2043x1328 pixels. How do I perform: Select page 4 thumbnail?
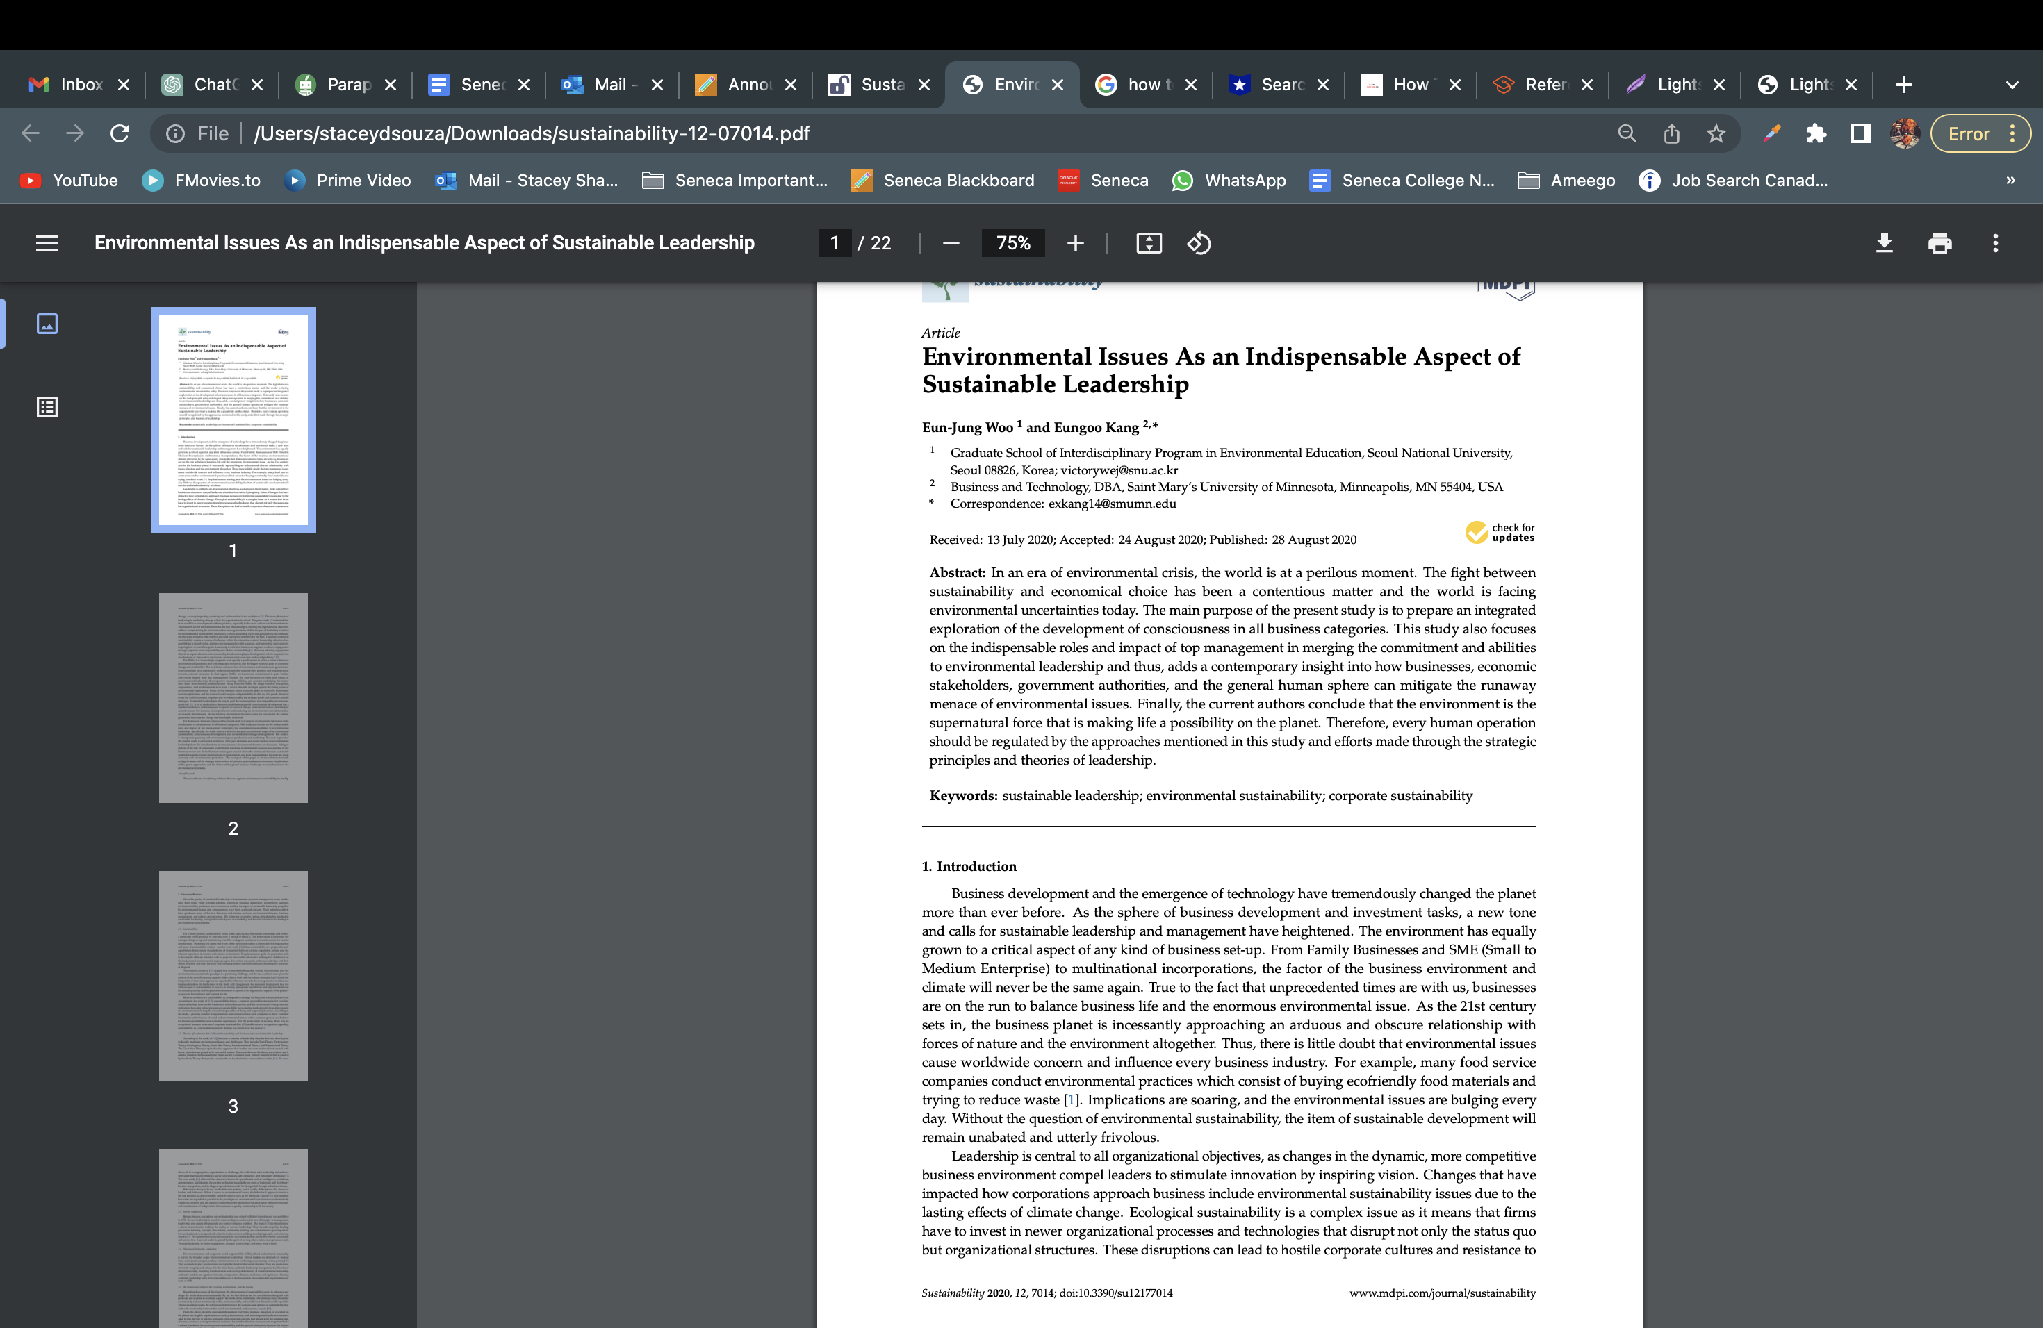pyautogui.click(x=233, y=1238)
